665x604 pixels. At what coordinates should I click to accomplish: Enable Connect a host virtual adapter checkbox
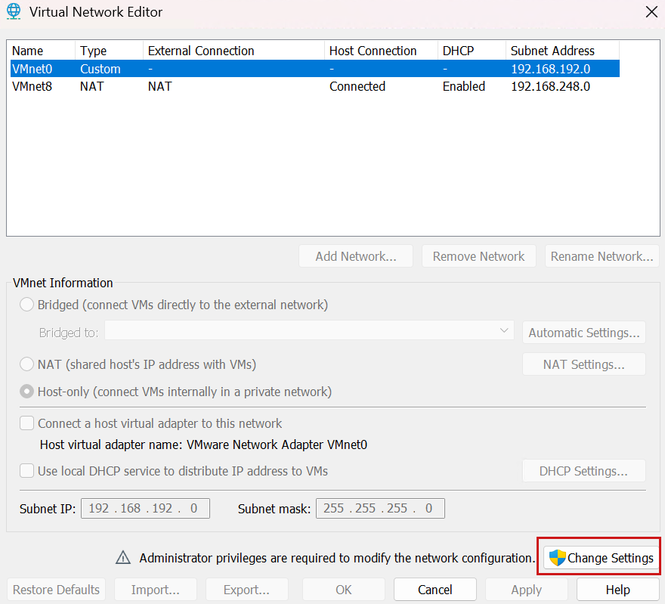click(x=26, y=423)
